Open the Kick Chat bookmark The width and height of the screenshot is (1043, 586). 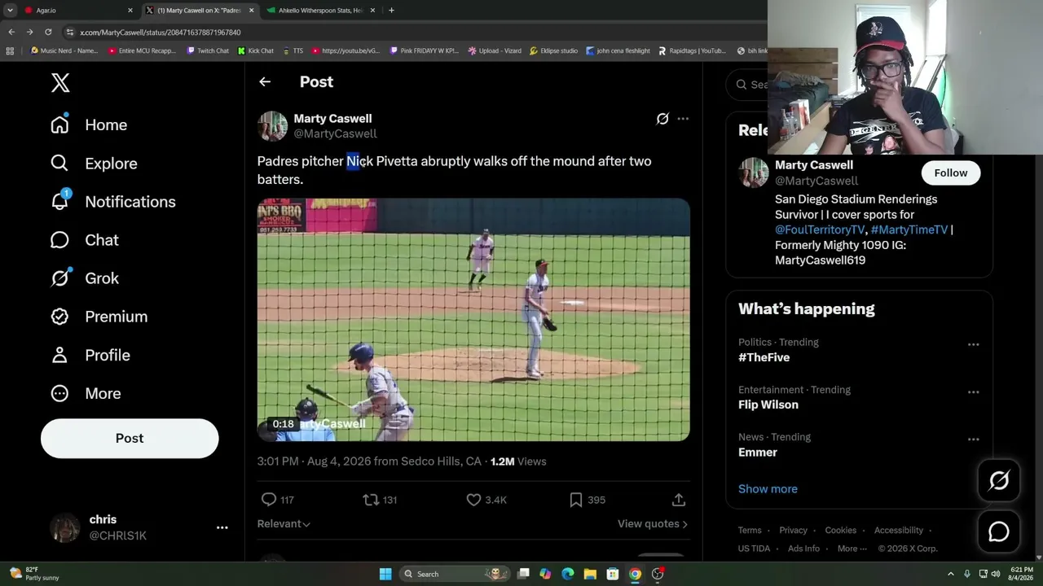pos(256,50)
